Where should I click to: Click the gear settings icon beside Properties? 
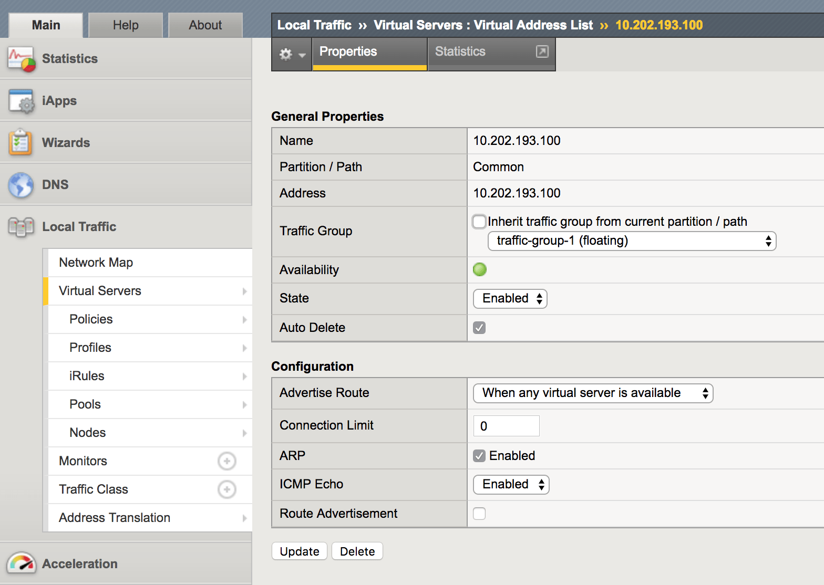coord(285,54)
